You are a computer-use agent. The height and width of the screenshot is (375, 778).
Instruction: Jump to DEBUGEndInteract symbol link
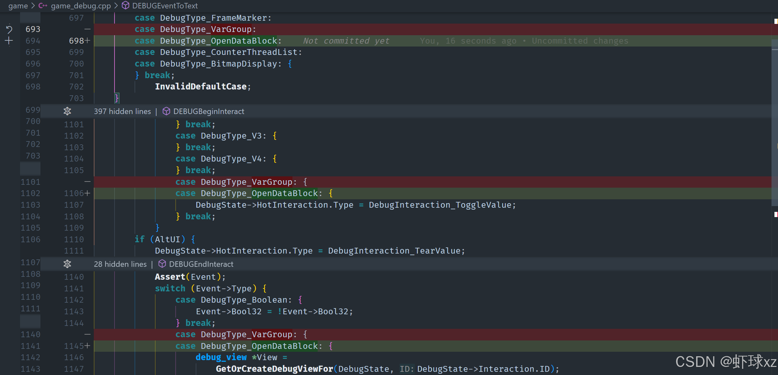click(x=201, y=264)
